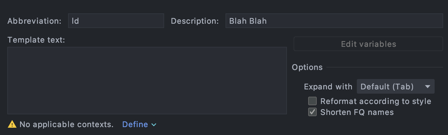The width and height of the screenshot is (448, 135).
Task: Click the Options separator line
Action: [384, 67]
